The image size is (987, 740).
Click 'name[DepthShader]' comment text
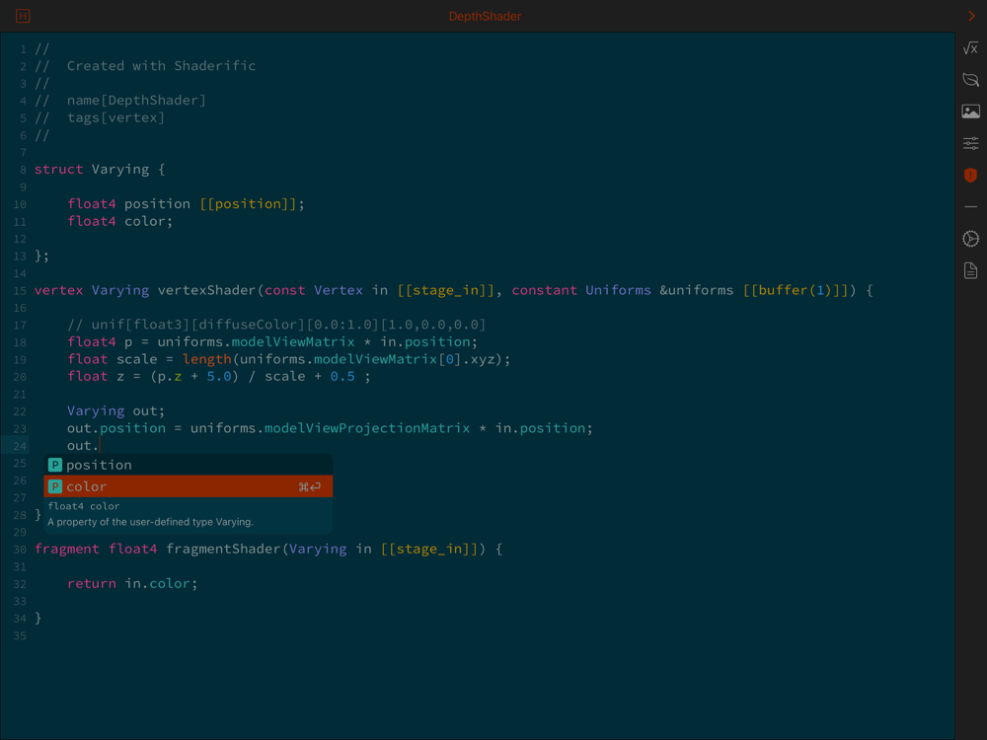pyautogui.click(x=136, y=100)
